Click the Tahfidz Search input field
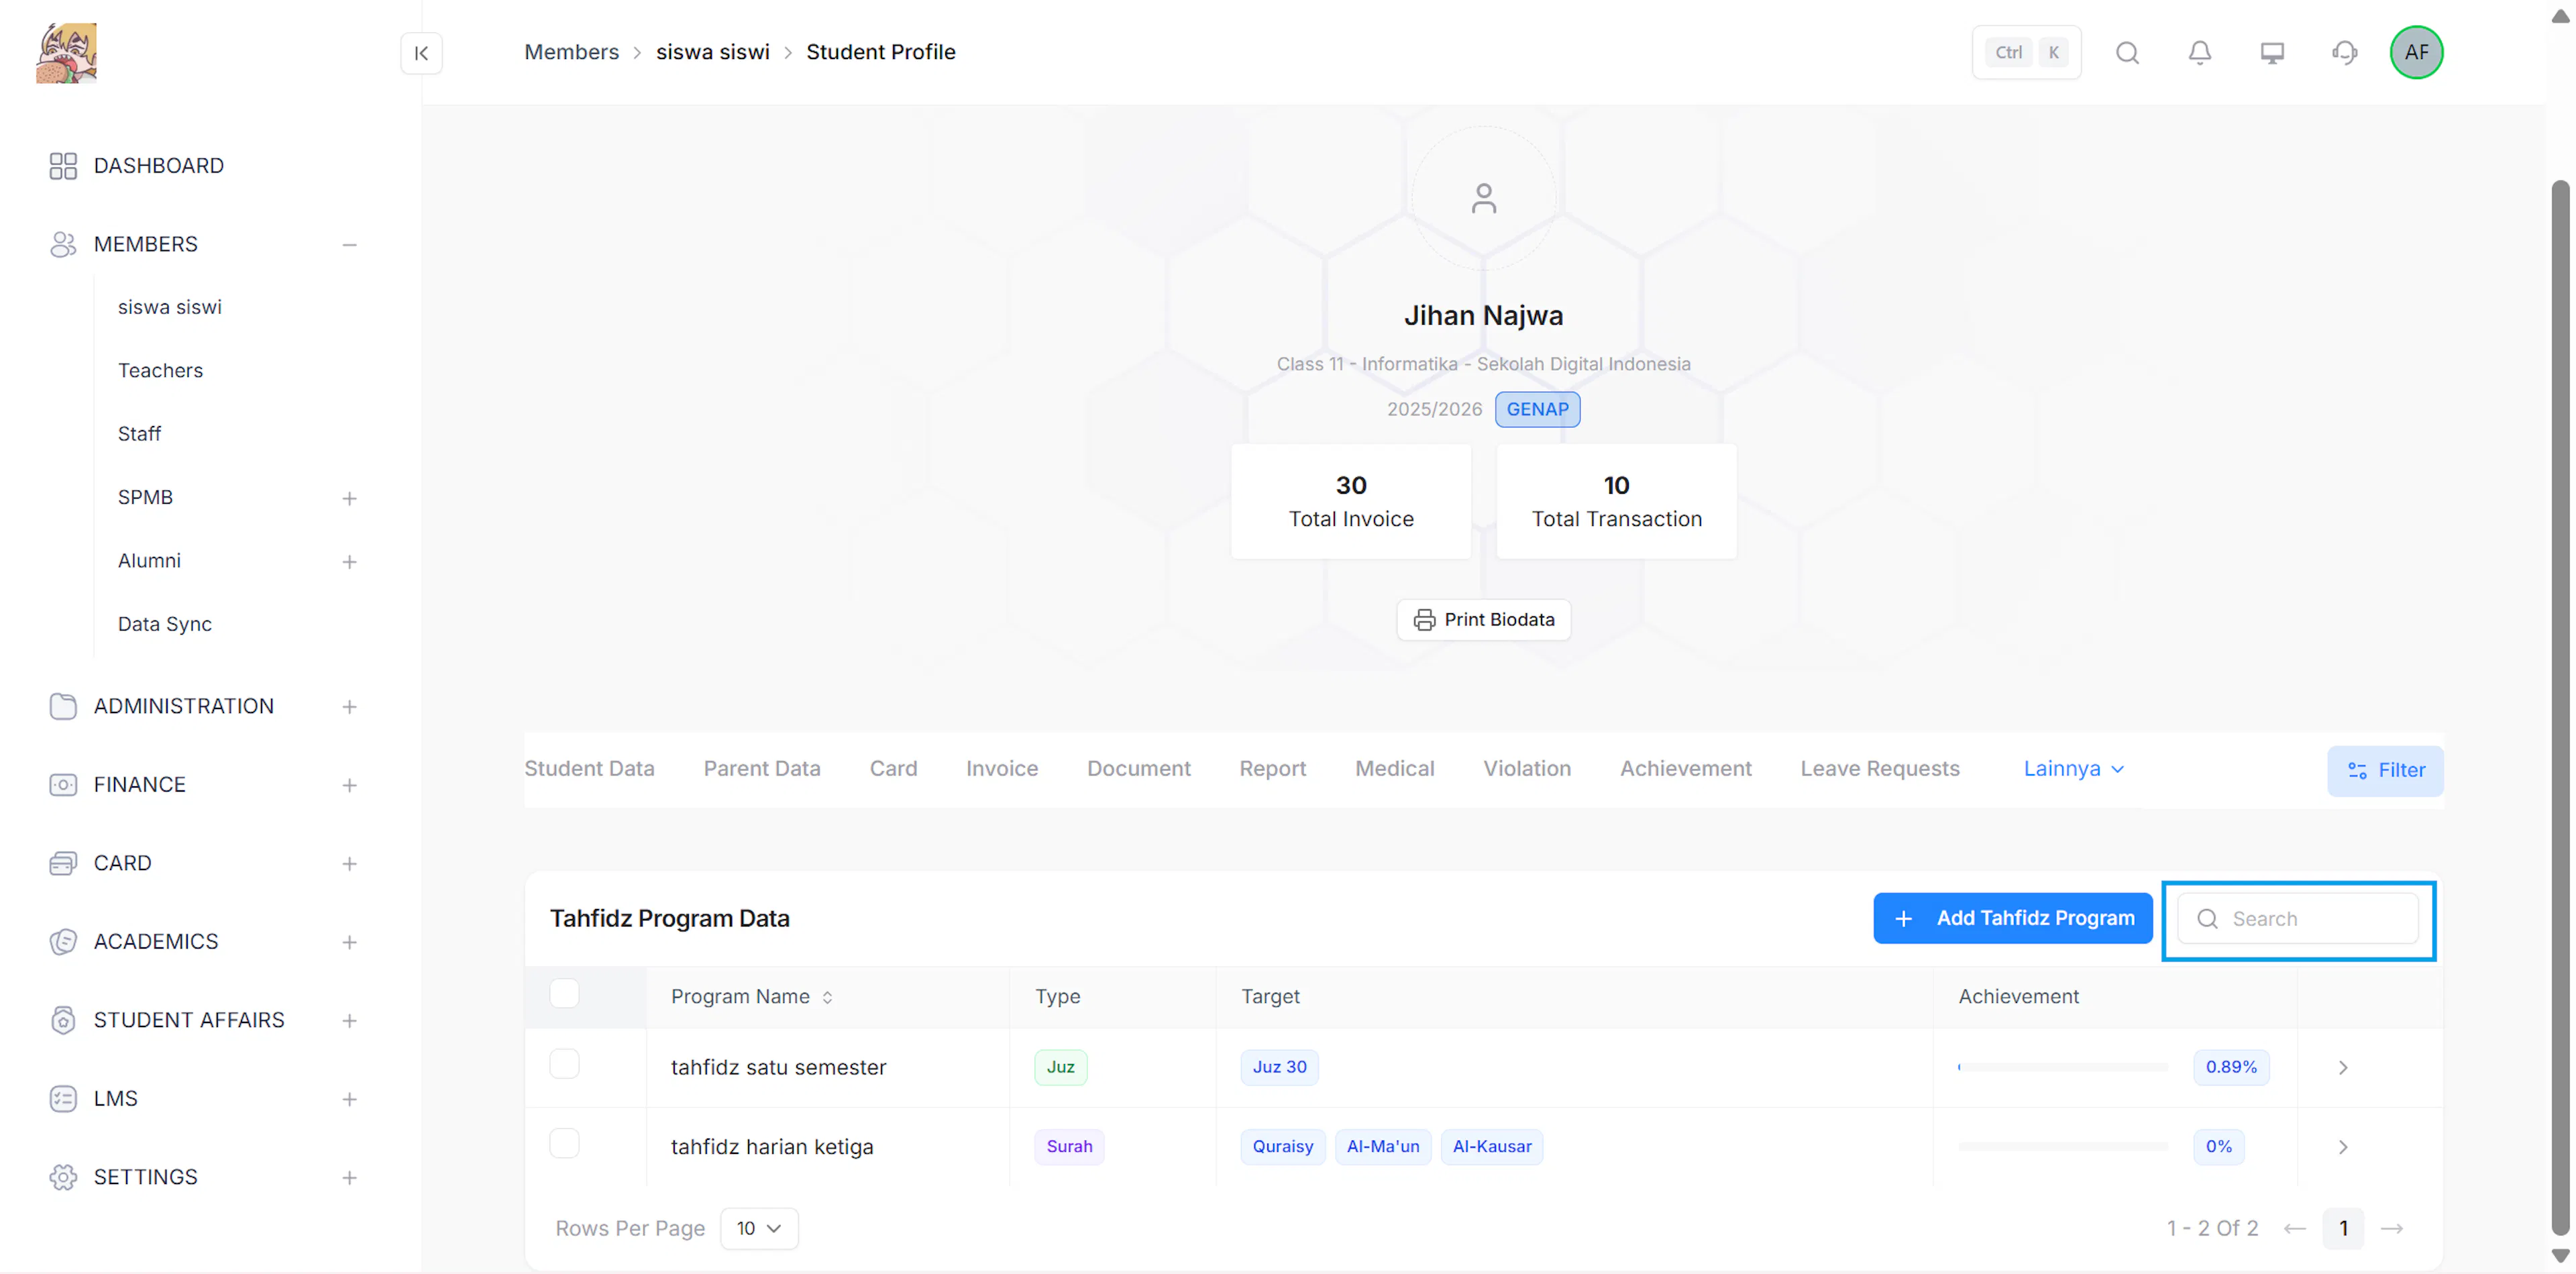Viewport: 2576px width, 1274px height. click(x=2297, y=920)
